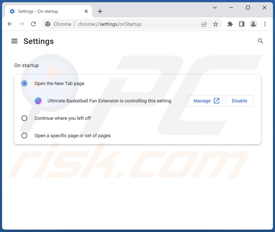
Task: Select Open the New Tab page
Action: pos(24,83)
